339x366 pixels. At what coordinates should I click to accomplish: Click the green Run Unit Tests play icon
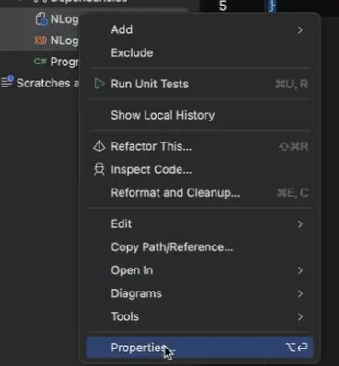(99, 84)
